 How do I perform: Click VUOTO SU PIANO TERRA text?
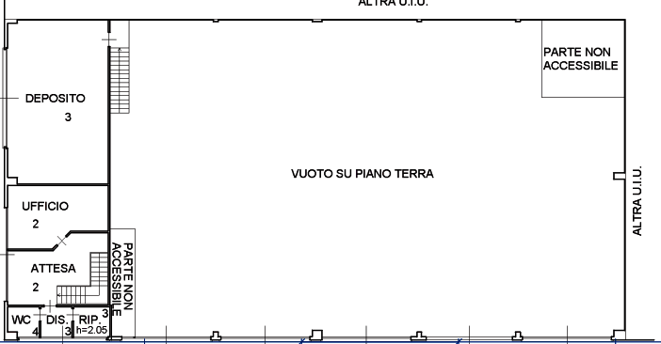click(363, 174)
